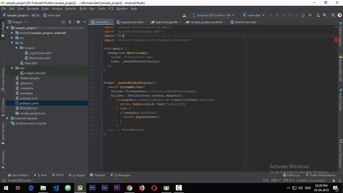Image resolution: width=343 pixels, height=193 pixels.
Task: Open the Android SDK device selector dropdown
Action: pyautogui.click(x=213, y=15)
